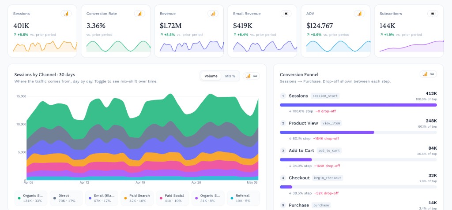The width and height of the screenshot is (452, 210).
Task: Click the green dot in Organic 131K legend
Action: [x=19, y=198]
